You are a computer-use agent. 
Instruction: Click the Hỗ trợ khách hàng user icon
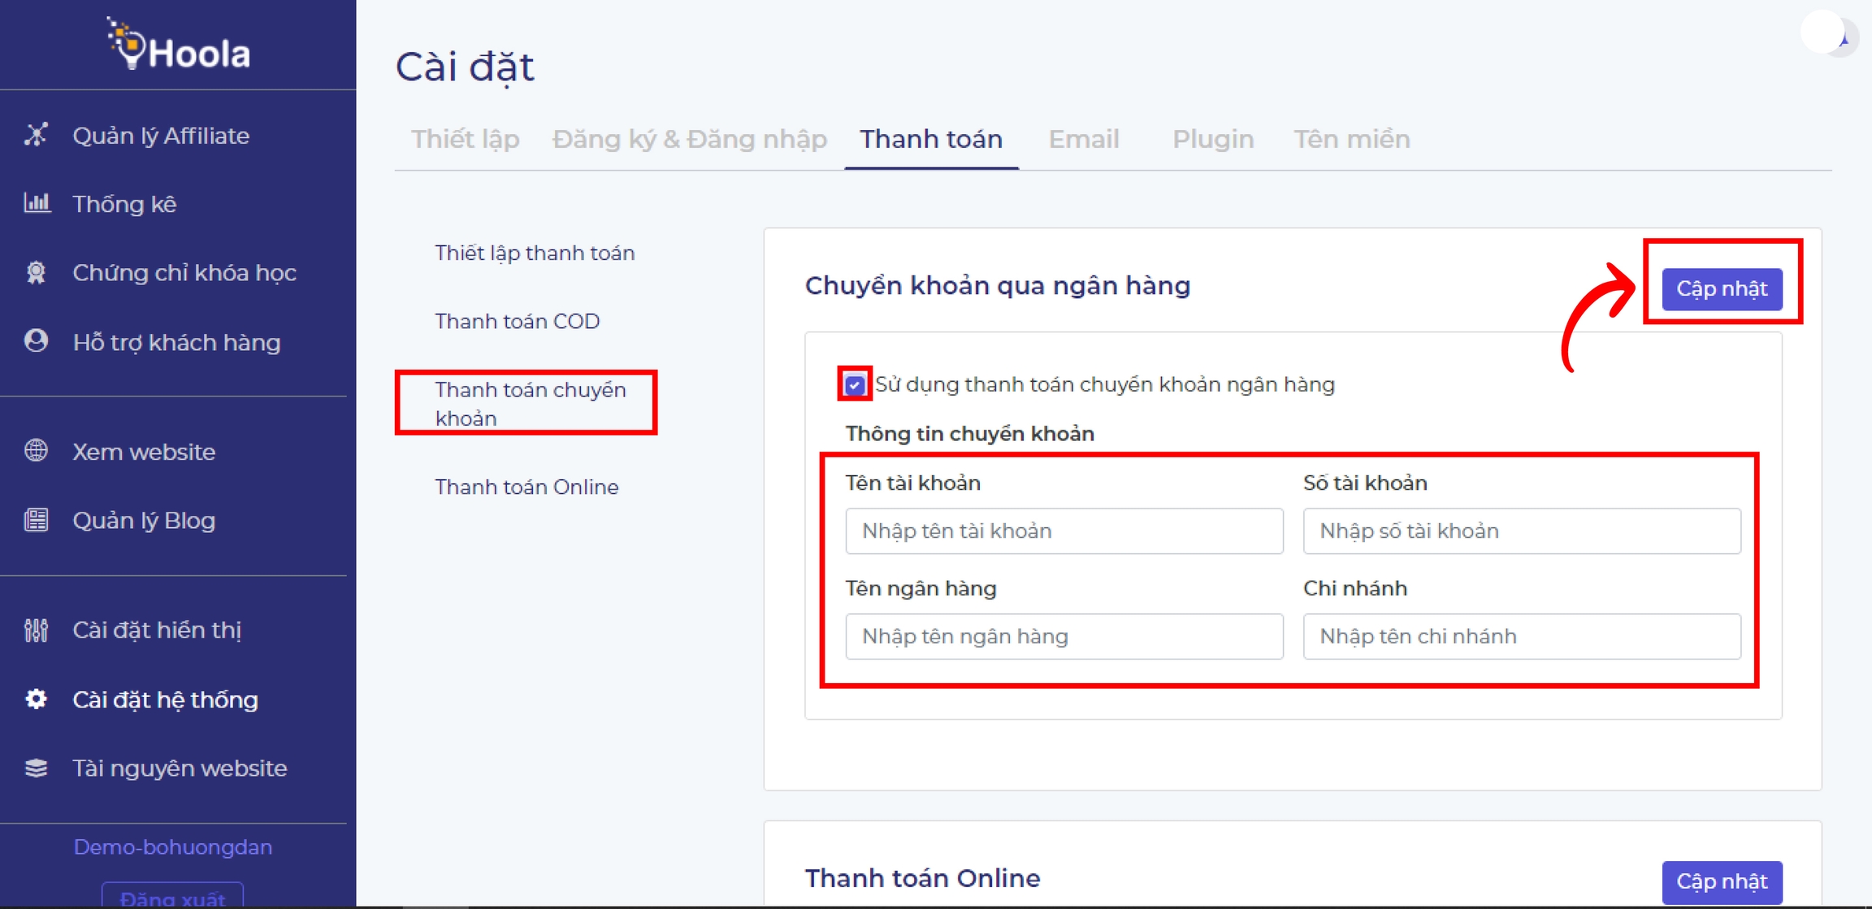(x=36, y=341)
